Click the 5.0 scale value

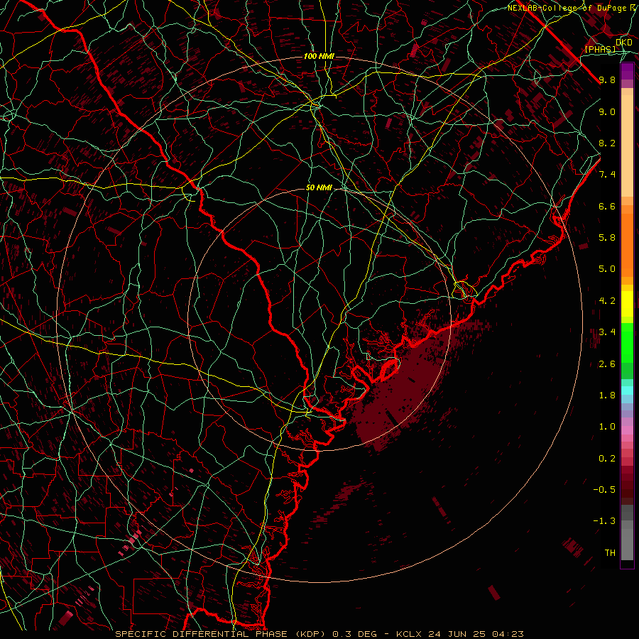[607, 269]
